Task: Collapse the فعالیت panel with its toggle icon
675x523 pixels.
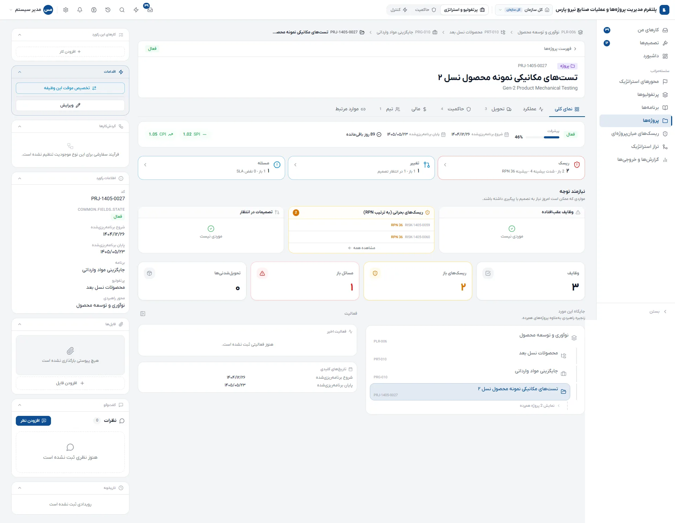Action: (143, 314)
